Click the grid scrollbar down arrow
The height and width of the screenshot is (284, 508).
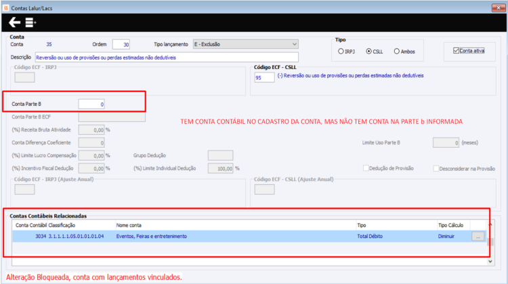(490, 262)
